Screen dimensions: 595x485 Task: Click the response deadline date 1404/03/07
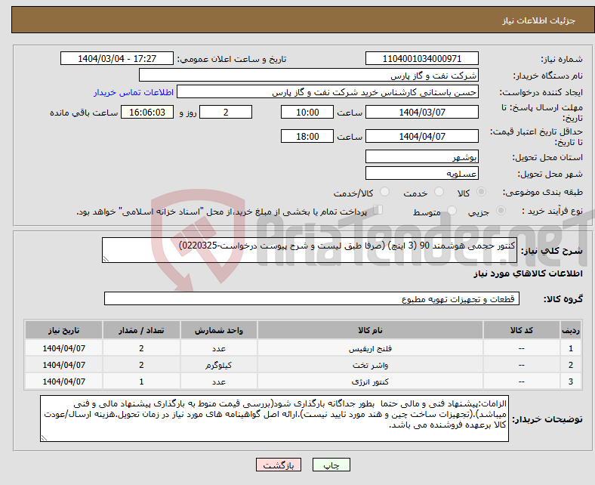click(421, 112)
